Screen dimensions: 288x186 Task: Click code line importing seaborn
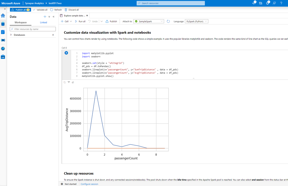(x=91, y=56)
